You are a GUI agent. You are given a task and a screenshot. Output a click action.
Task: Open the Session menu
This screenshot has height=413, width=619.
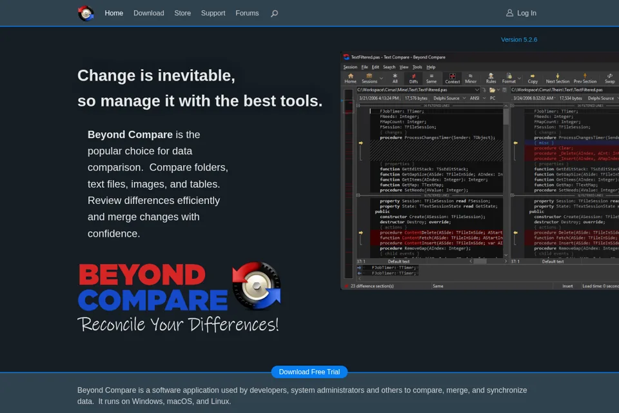350,67
